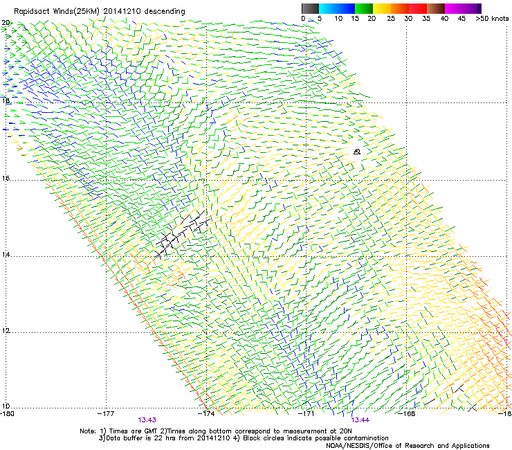Click the latitude '14' axis label
The height and width of the screenshot is (450, 512).
[x=6, y=254]
